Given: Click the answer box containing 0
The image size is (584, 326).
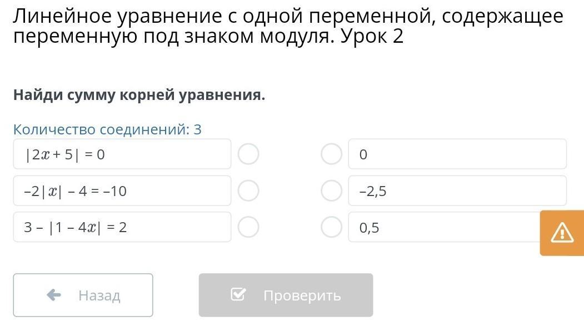Looking at the screenshot, I should (x=457, y=154).
